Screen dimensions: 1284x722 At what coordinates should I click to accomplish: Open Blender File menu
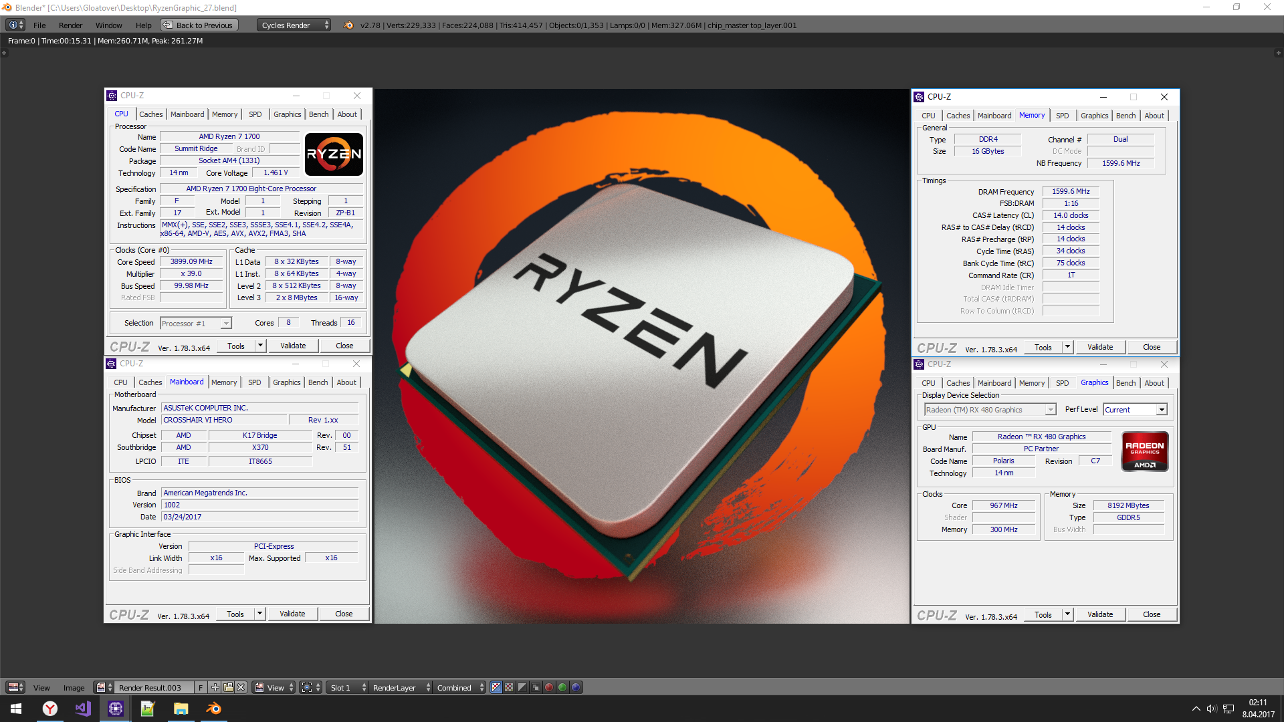[x=39, y=25]
